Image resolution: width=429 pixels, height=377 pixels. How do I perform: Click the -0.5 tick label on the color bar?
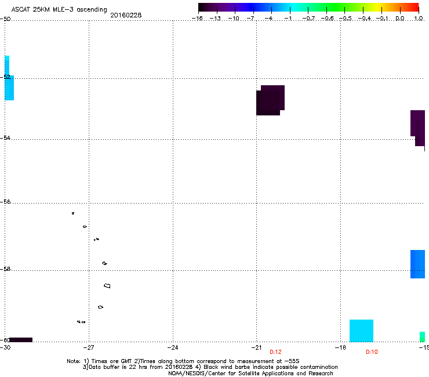pos(346,19)
